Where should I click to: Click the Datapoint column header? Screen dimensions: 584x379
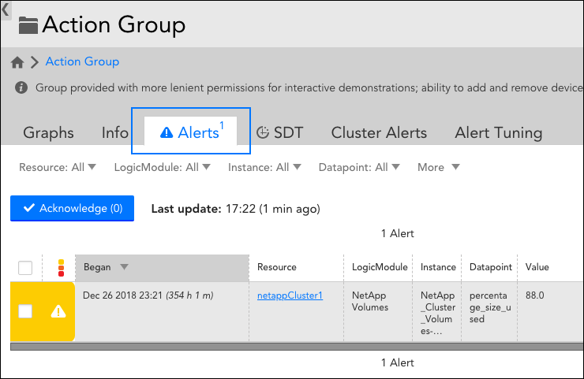click(x=491, y=267)
